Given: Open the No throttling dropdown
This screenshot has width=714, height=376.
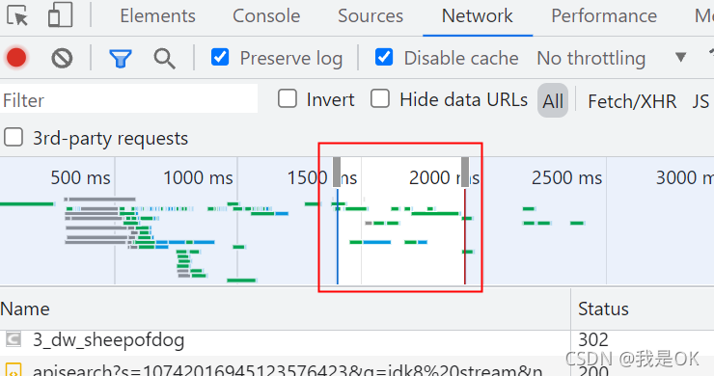Looking at the screenshot, I should pos(590,58).
